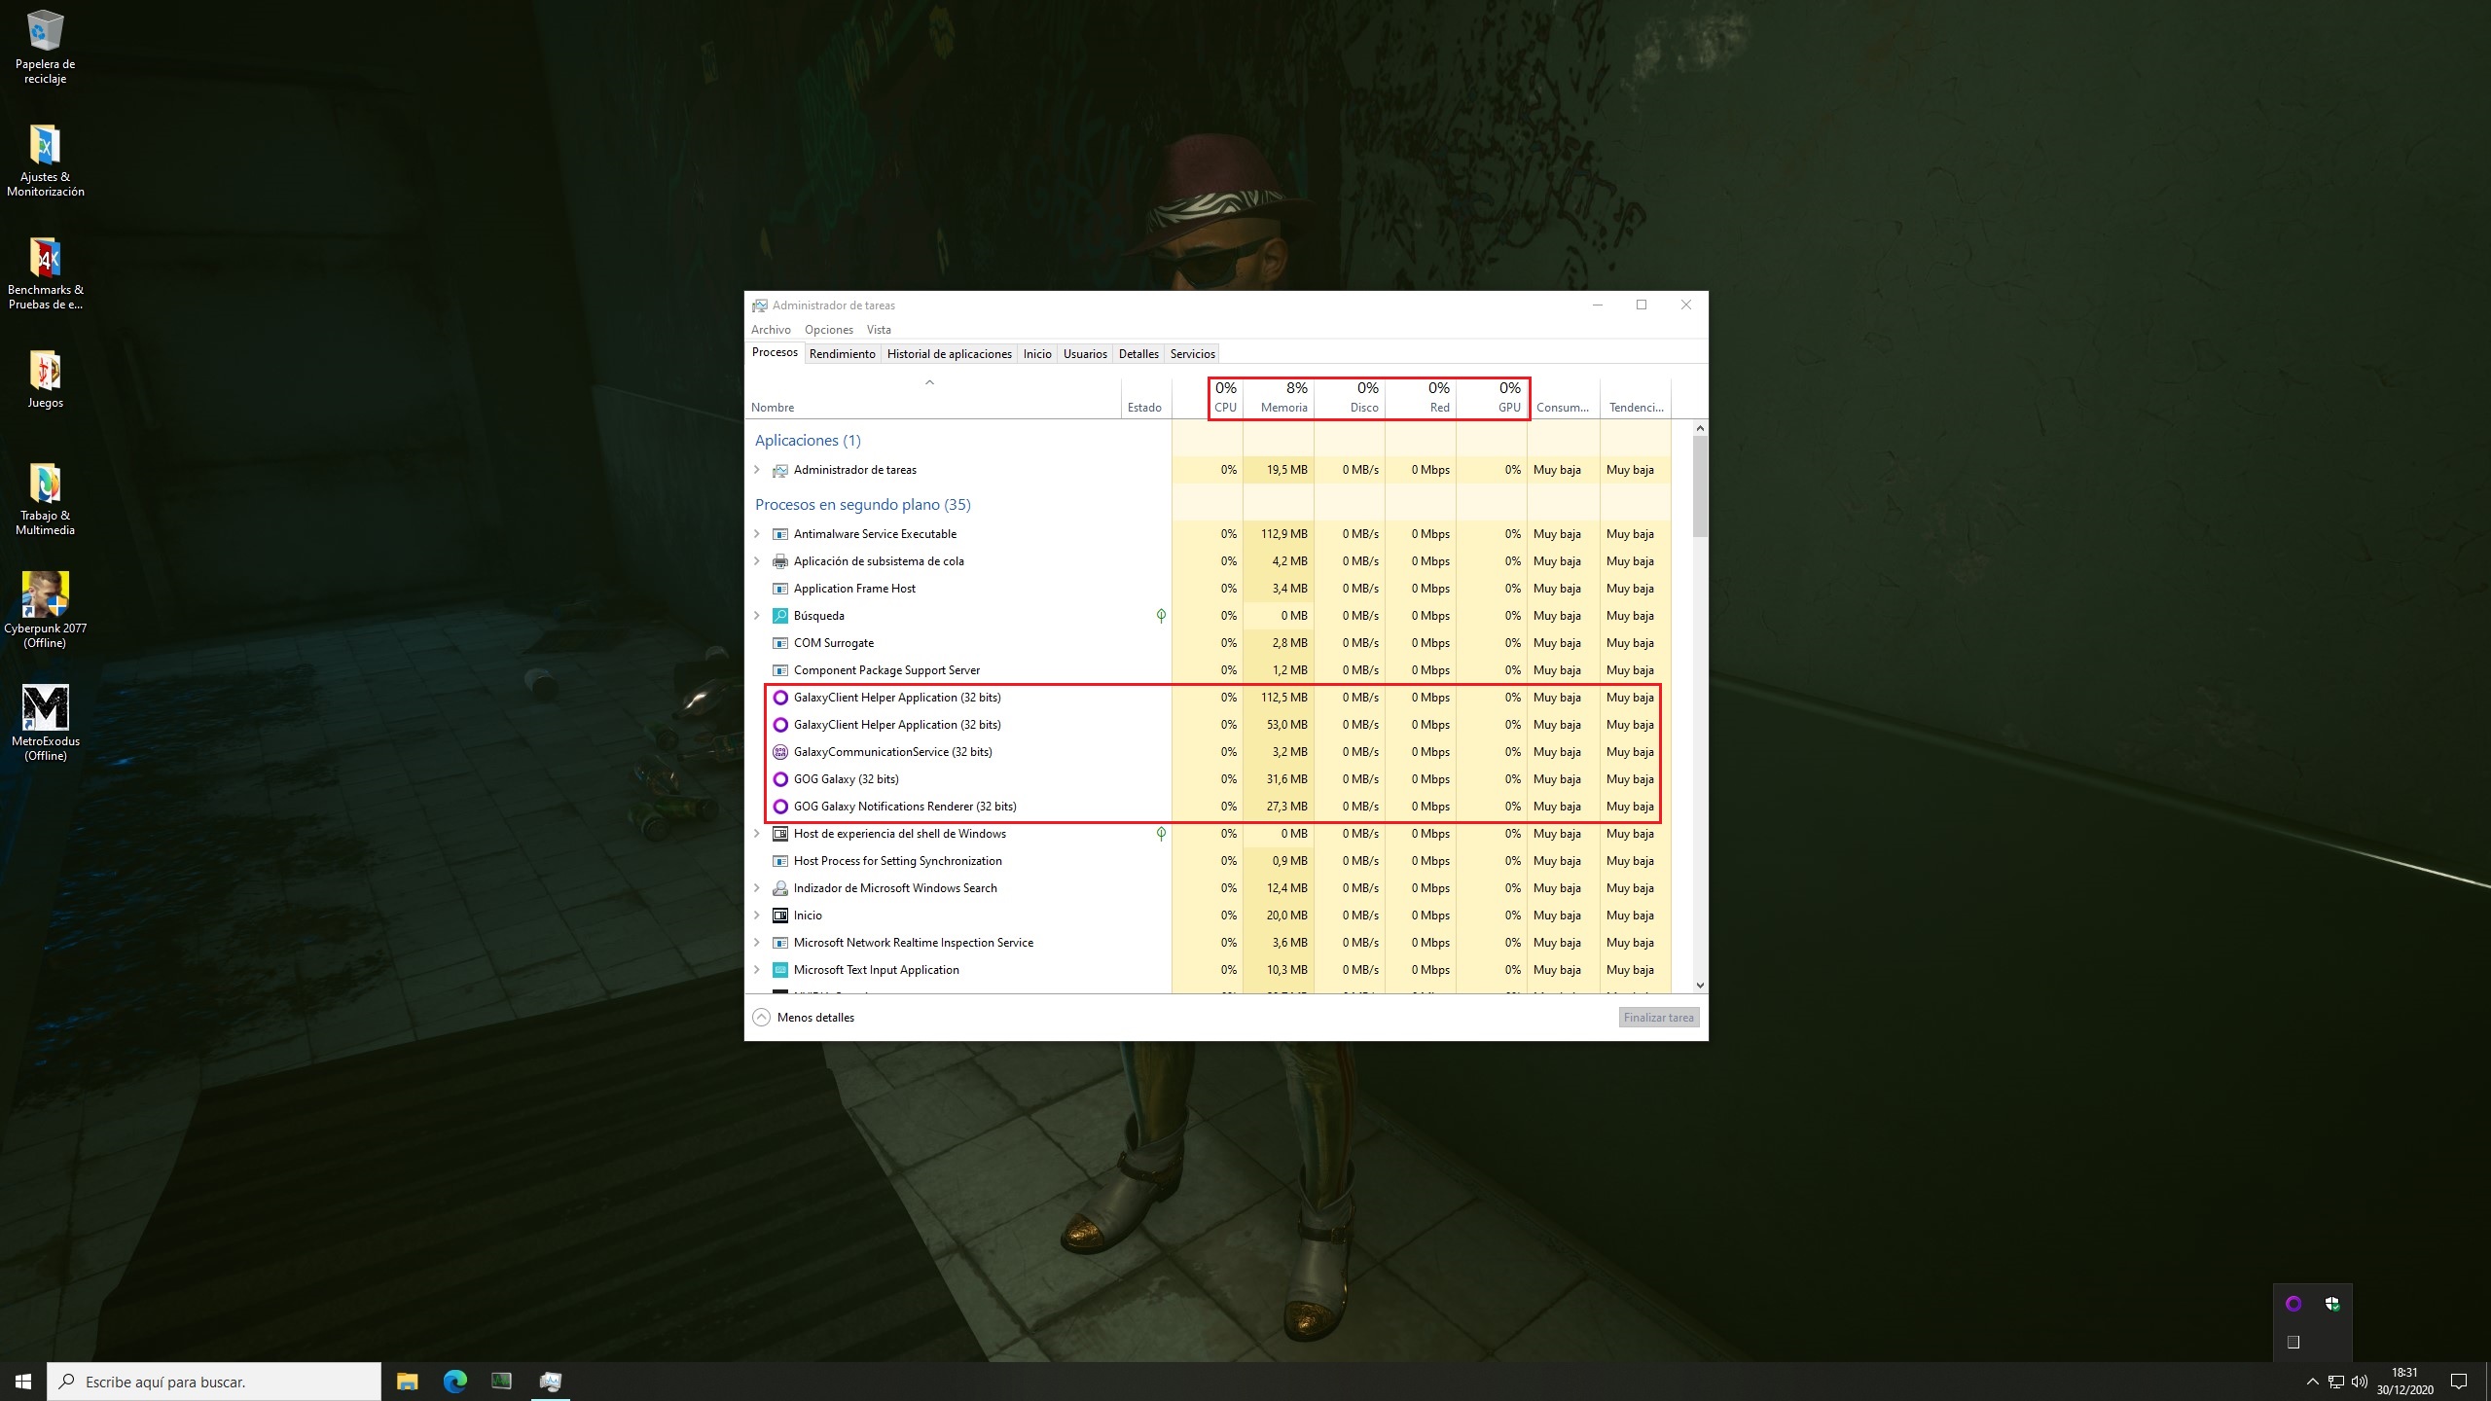Click the Finalizar tarea button
Screen dimensions: 2491x1401
(1659, 1018)
